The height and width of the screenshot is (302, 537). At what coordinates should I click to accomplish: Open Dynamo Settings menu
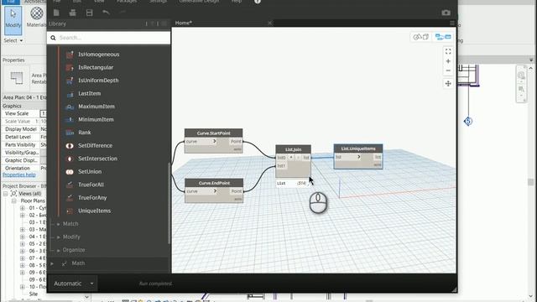tap(158, 1)
